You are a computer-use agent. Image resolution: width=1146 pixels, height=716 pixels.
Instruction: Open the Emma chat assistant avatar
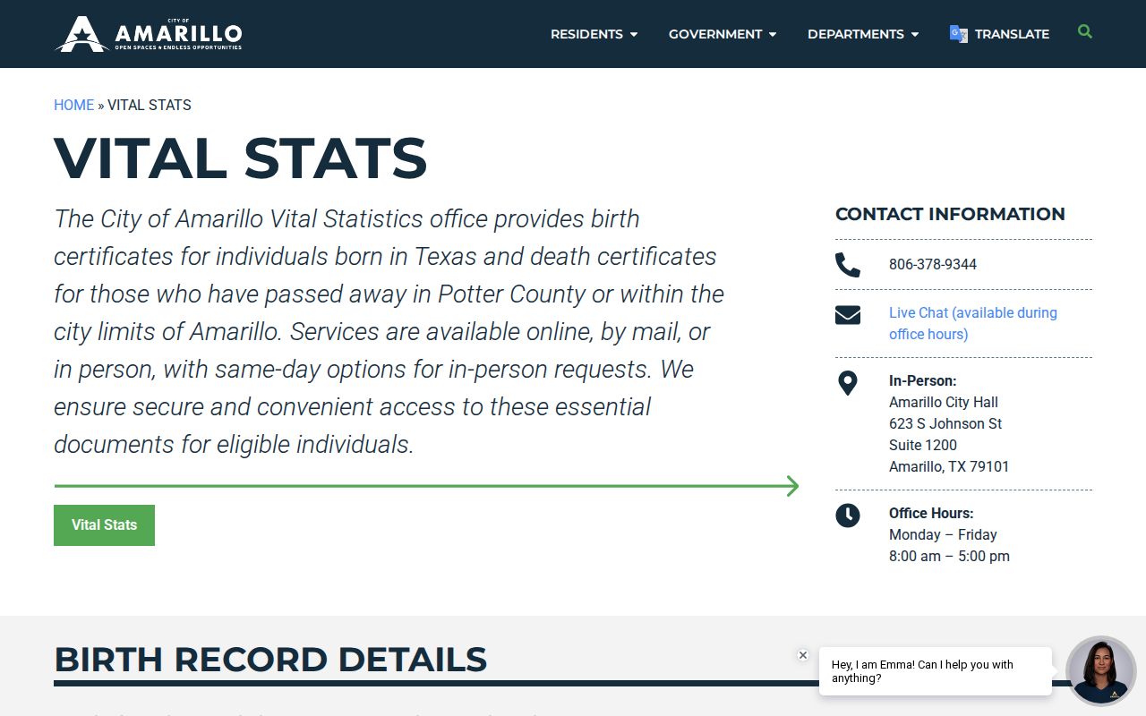1100,671
